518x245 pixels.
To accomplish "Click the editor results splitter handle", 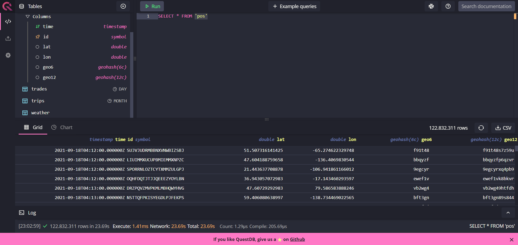I will 267,119.
